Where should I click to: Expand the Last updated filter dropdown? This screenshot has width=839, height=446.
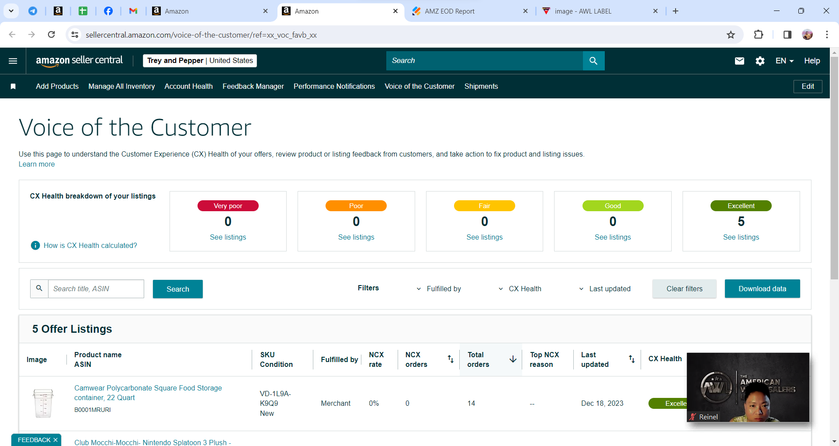click(x=604, y=289)
